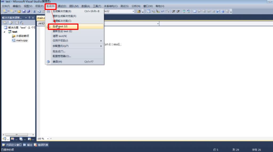Select the 解决方案 "test" root node
273x152 pixels.
(19, 28)
